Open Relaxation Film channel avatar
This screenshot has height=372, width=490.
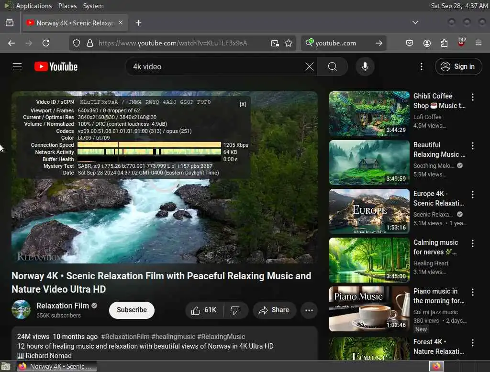point(21,309)
